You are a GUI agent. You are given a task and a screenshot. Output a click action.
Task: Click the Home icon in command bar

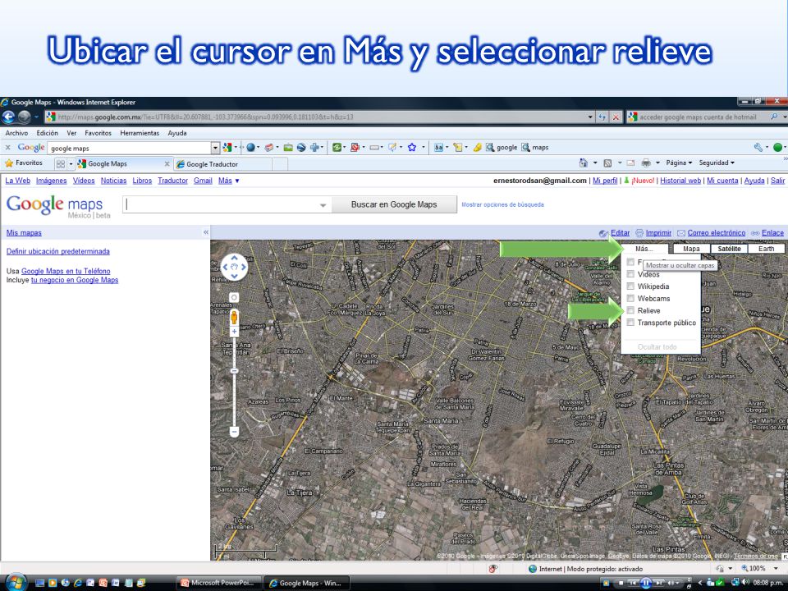[x=583, y=163]
